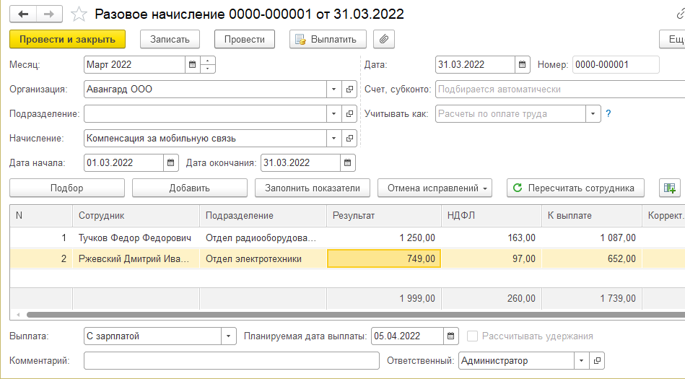
Task: Click the N column header
Action: click(41, 216)
